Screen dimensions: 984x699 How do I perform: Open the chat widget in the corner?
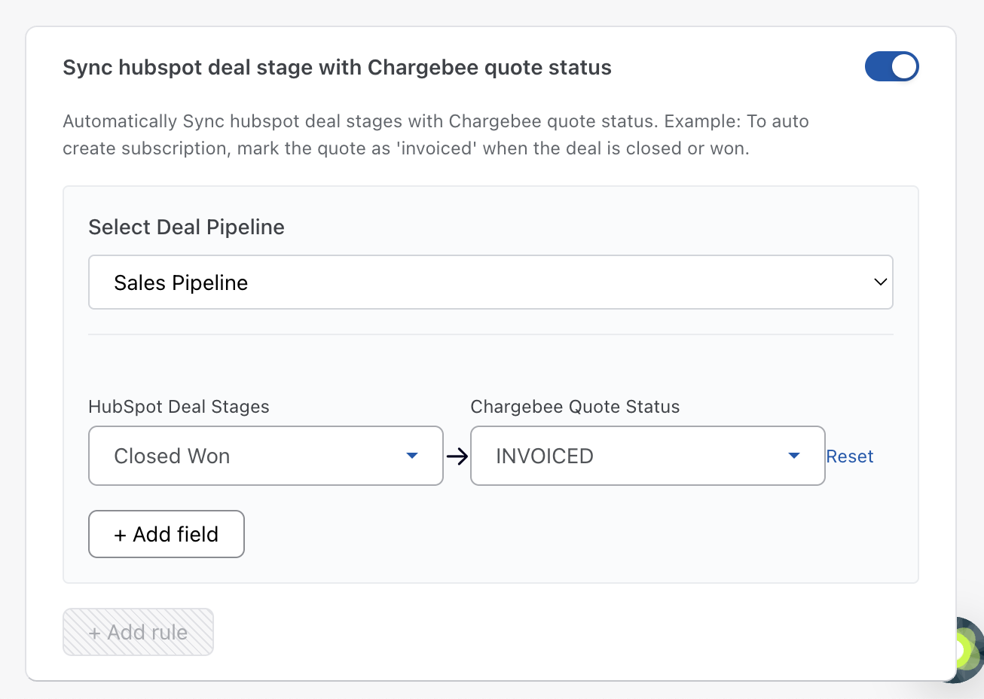pyautogui.click(x=964, y=649)
